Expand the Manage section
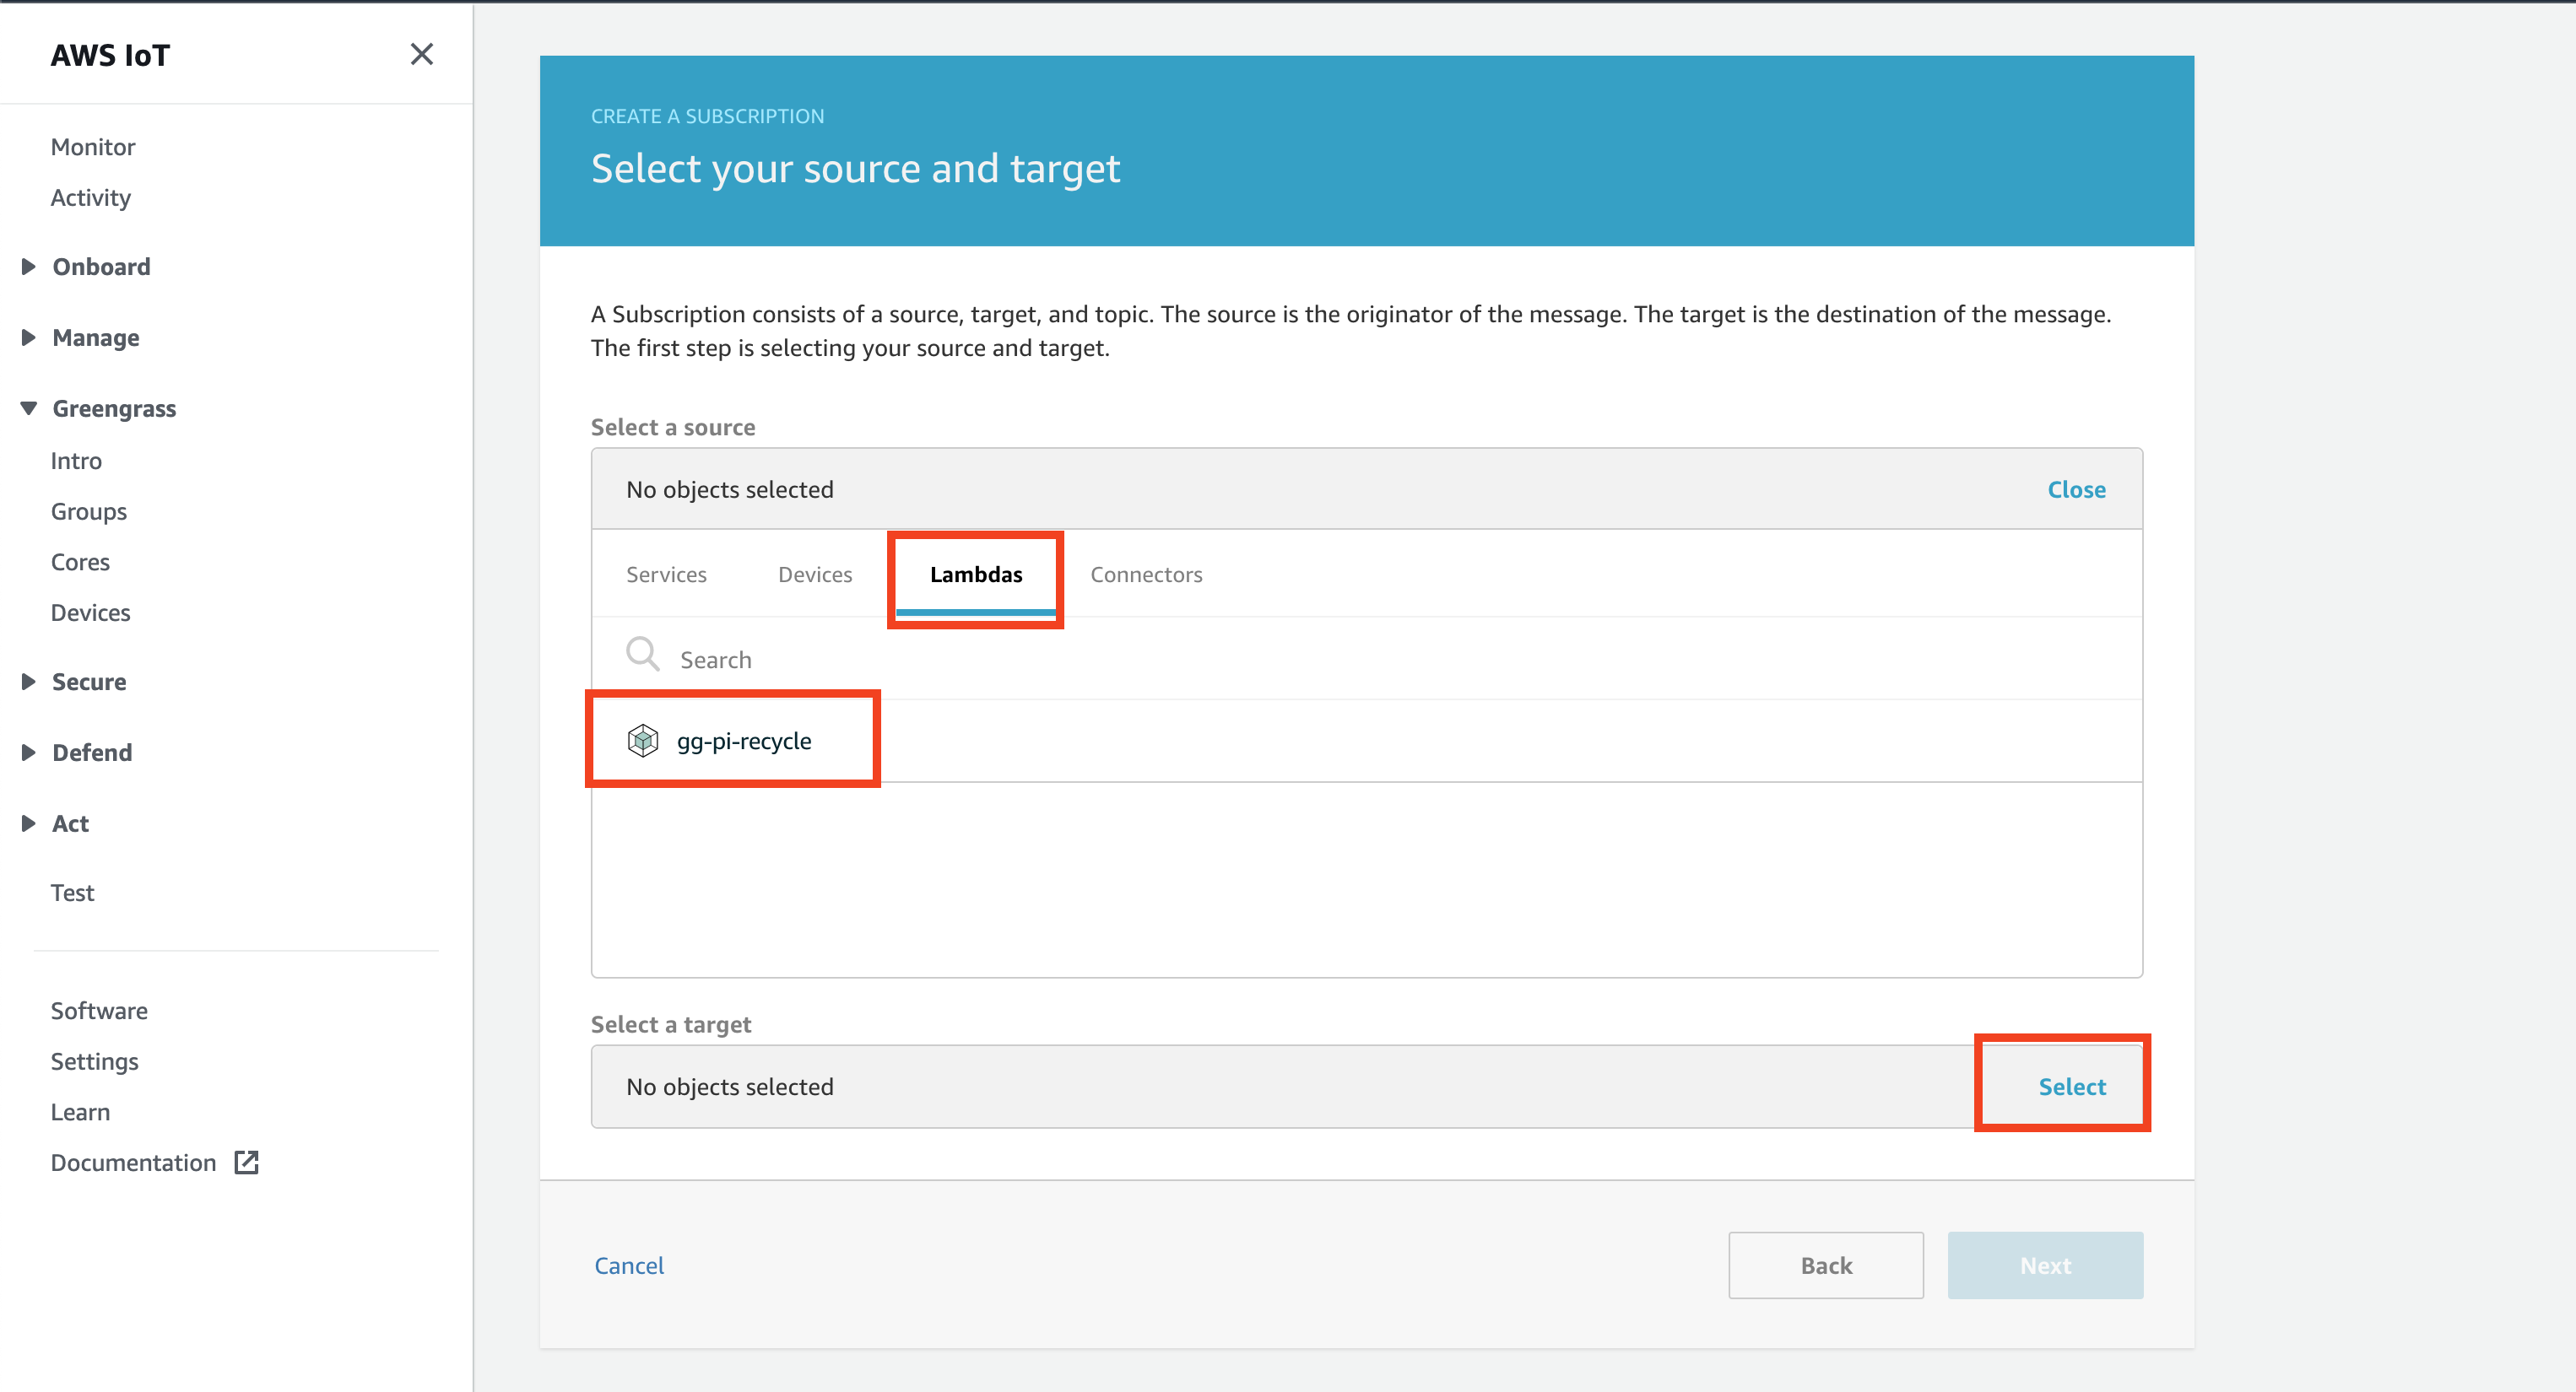The height and width of the screenshot is (1392, 2576). pyautogui.click(x=29, y=337)
